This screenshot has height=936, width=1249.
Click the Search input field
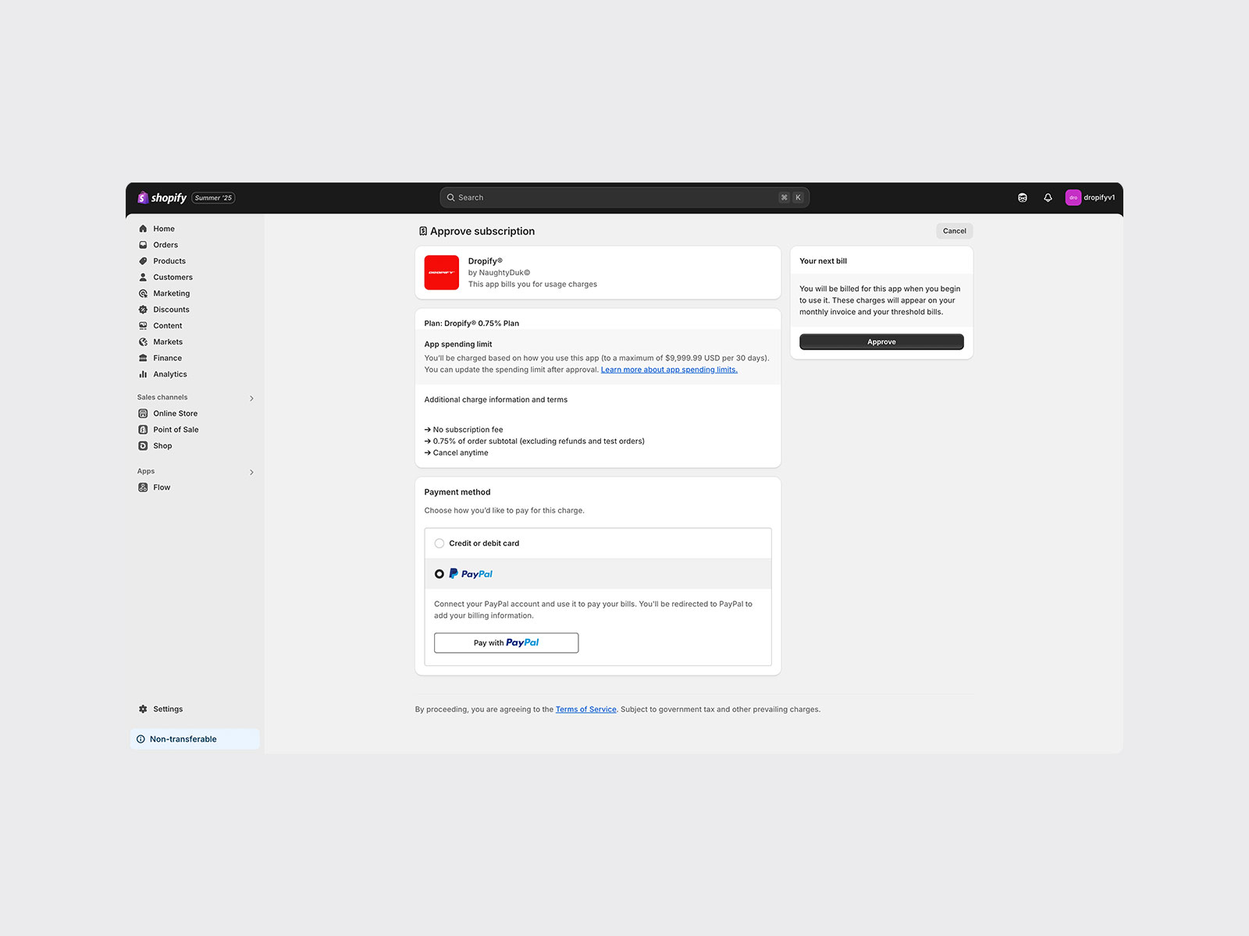click(x=624, y=197)
